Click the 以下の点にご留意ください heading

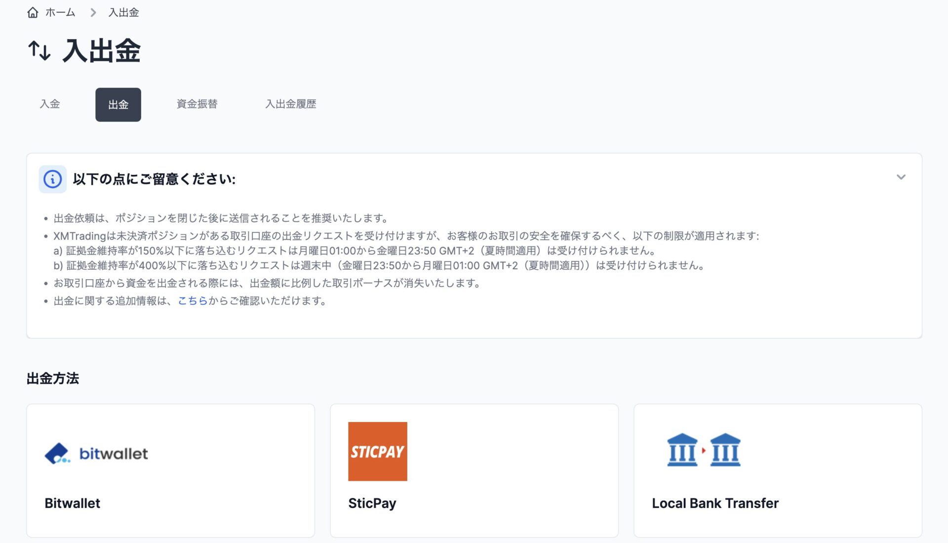(x=154, y=179)
